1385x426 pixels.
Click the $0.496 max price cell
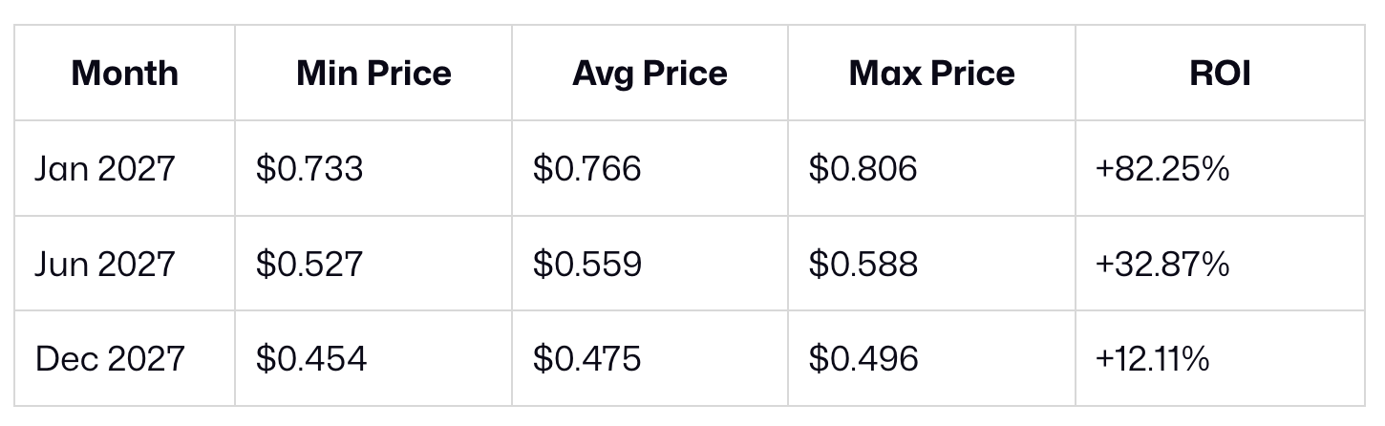pyautogui.click(x=863, y=359)
